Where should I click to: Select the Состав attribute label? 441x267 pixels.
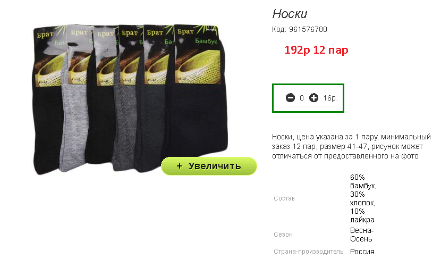pos(284,198)
